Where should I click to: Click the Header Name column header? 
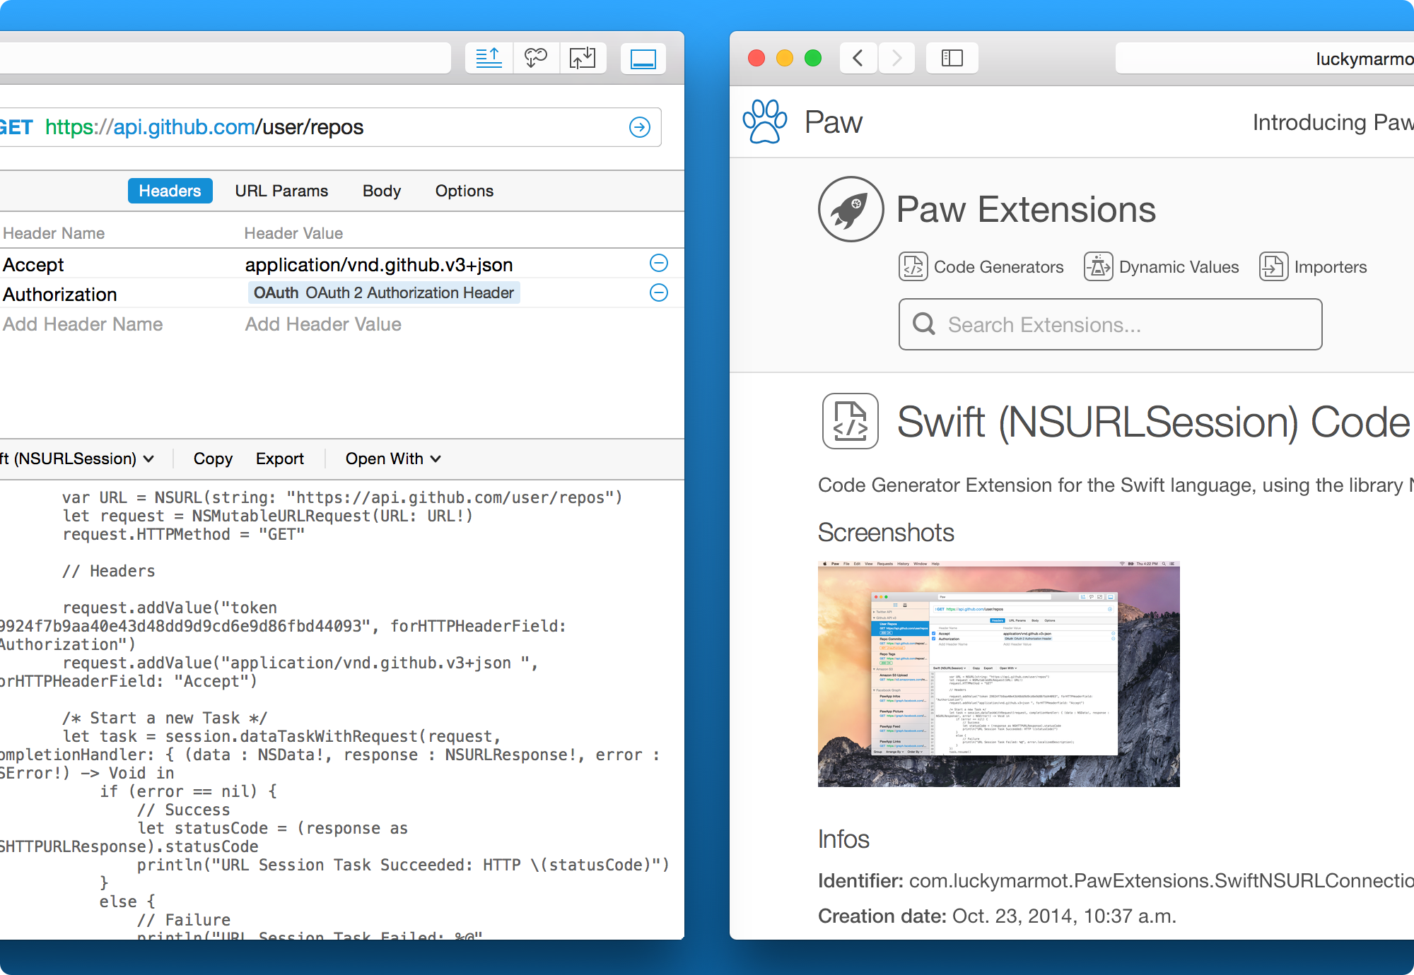click(54, 233)
